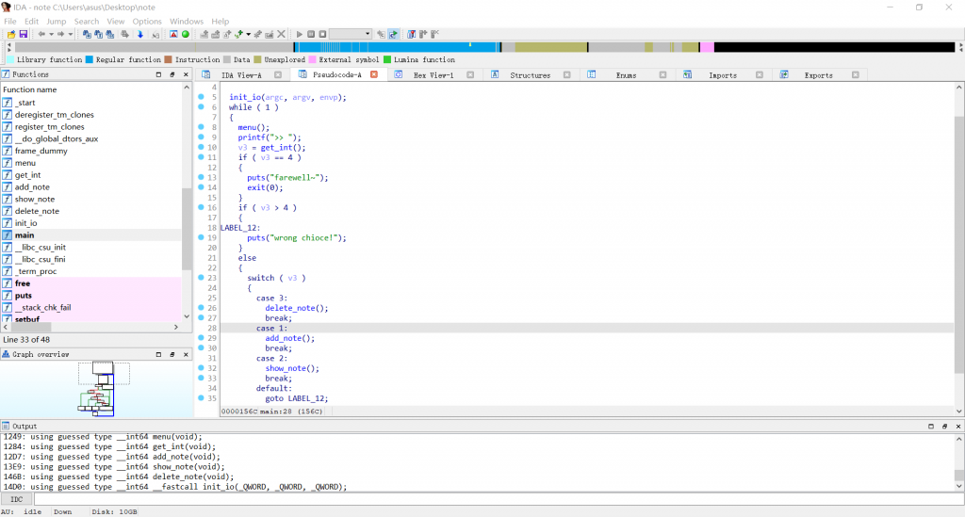The height and width of the screenshot is (517, 965).
Task: Open the Help menu
Action: point(221,21)
